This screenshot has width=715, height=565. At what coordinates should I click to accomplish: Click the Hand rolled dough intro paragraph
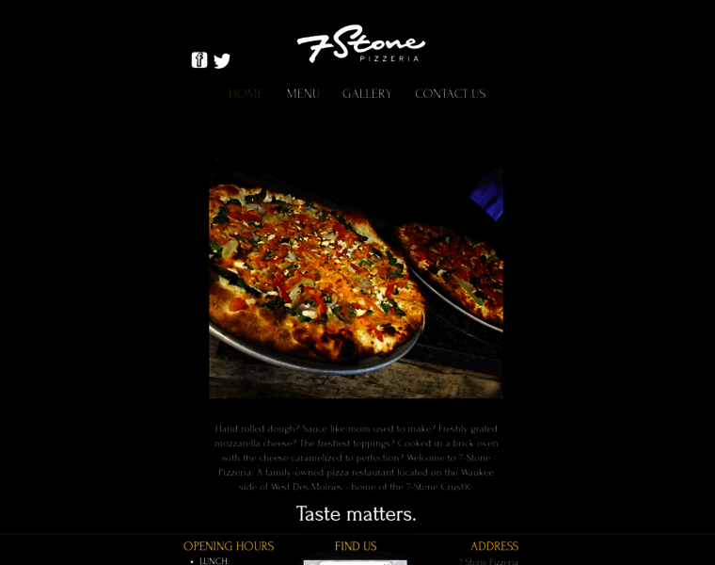pos(357,458)
